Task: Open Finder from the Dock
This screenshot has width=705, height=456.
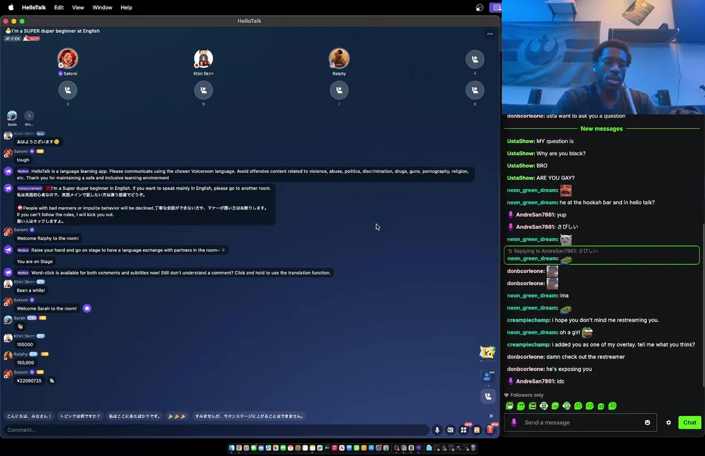Action: pyautogui.click(x=232, y=448)
